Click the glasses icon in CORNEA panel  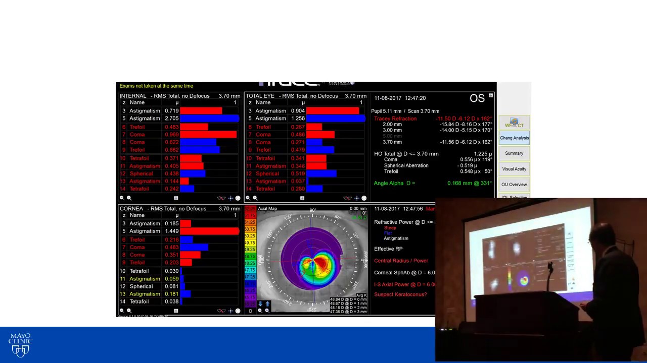tap(221, 311)
